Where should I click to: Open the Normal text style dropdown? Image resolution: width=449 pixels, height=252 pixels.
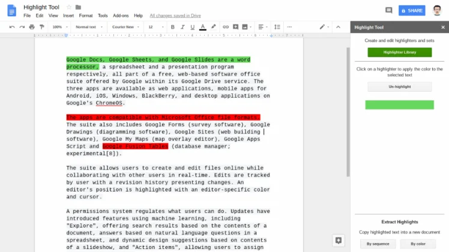89,27
